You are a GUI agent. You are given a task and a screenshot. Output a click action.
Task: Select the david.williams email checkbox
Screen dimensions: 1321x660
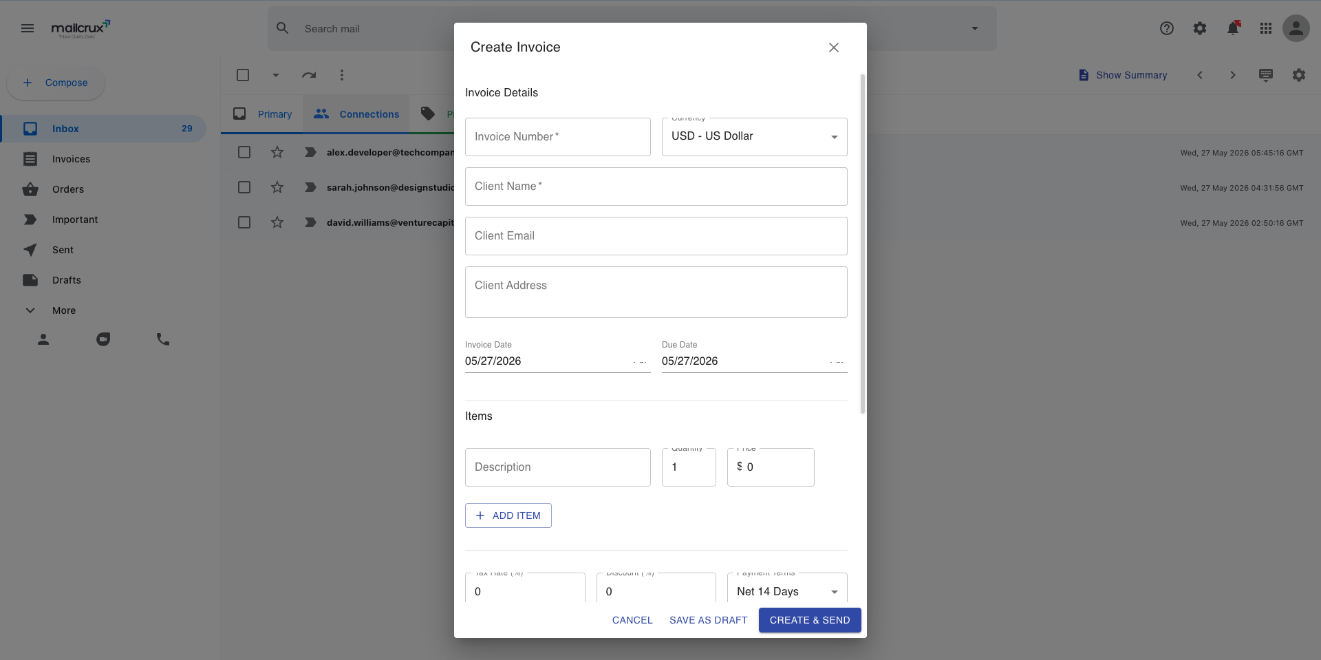[244, 222]
